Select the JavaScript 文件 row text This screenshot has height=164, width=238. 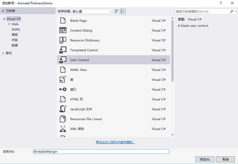pos(81,109)
